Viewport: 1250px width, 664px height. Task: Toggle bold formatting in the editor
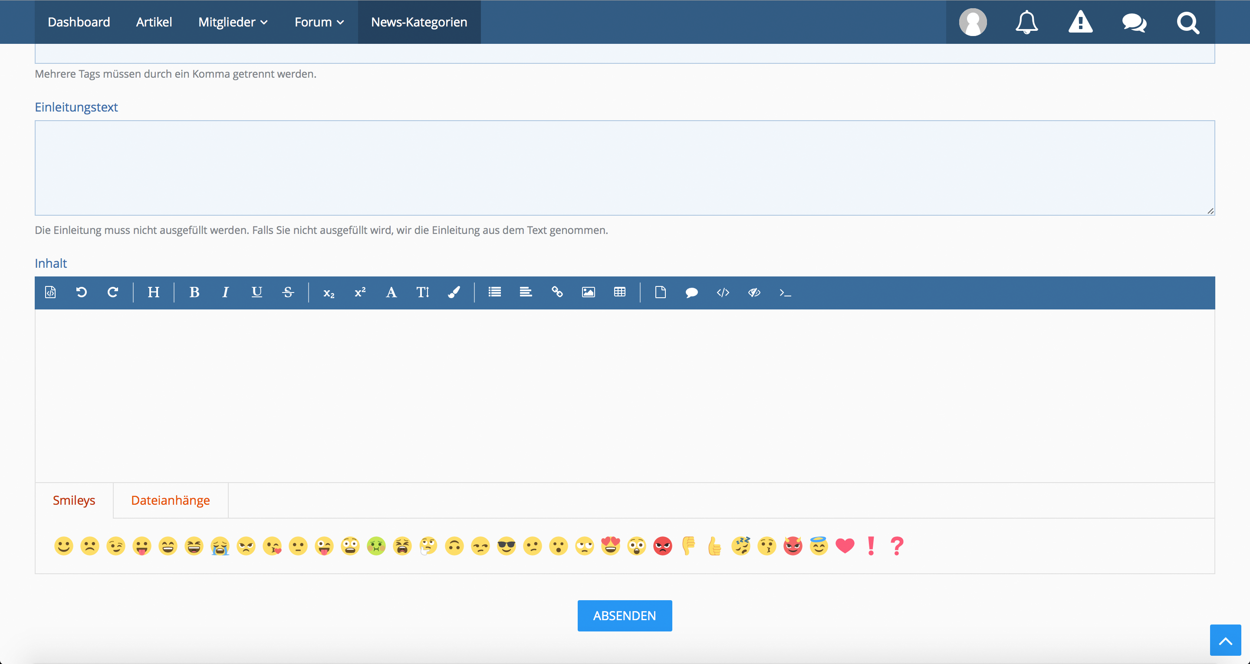point(194,292)
